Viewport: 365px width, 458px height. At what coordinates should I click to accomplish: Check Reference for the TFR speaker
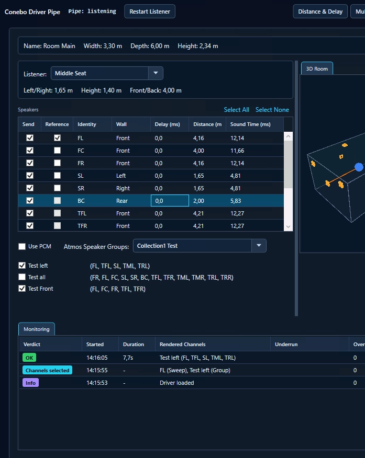click(x=57, y=226)
